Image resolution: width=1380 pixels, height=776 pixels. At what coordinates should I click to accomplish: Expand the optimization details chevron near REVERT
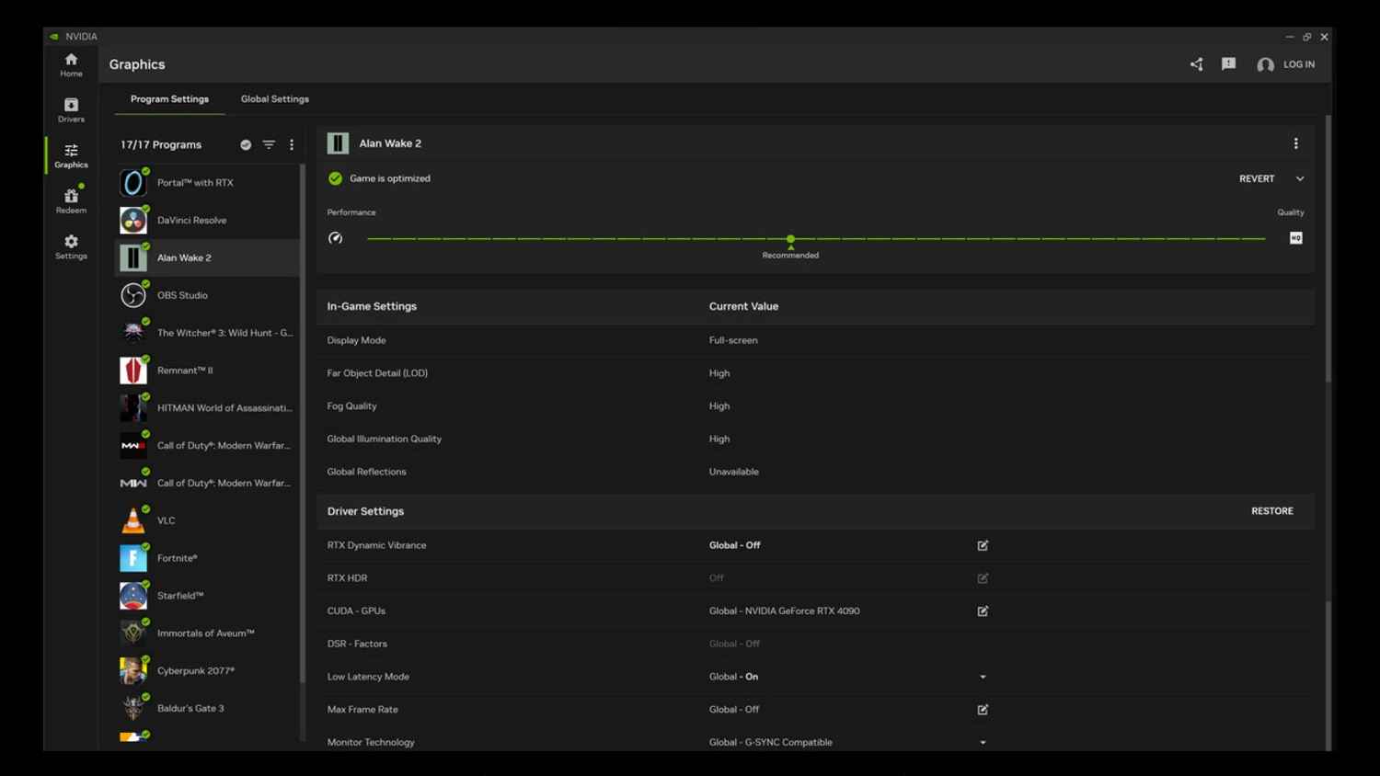click(1300, 178)
